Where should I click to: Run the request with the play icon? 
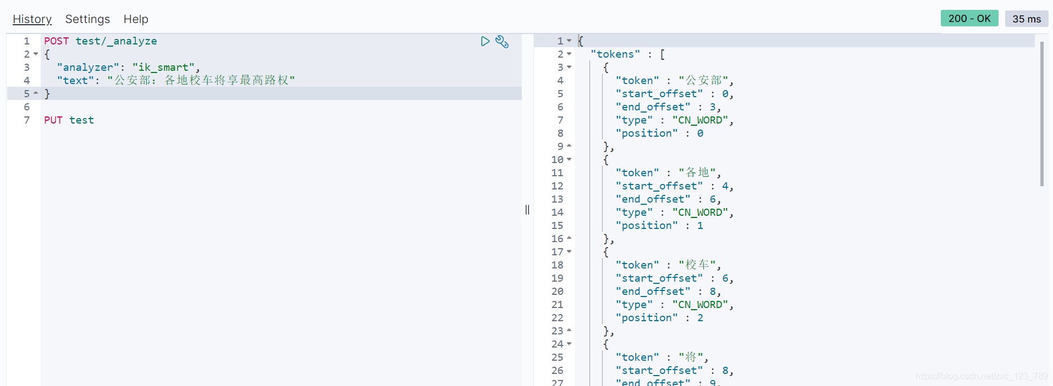tap(485, 41)
